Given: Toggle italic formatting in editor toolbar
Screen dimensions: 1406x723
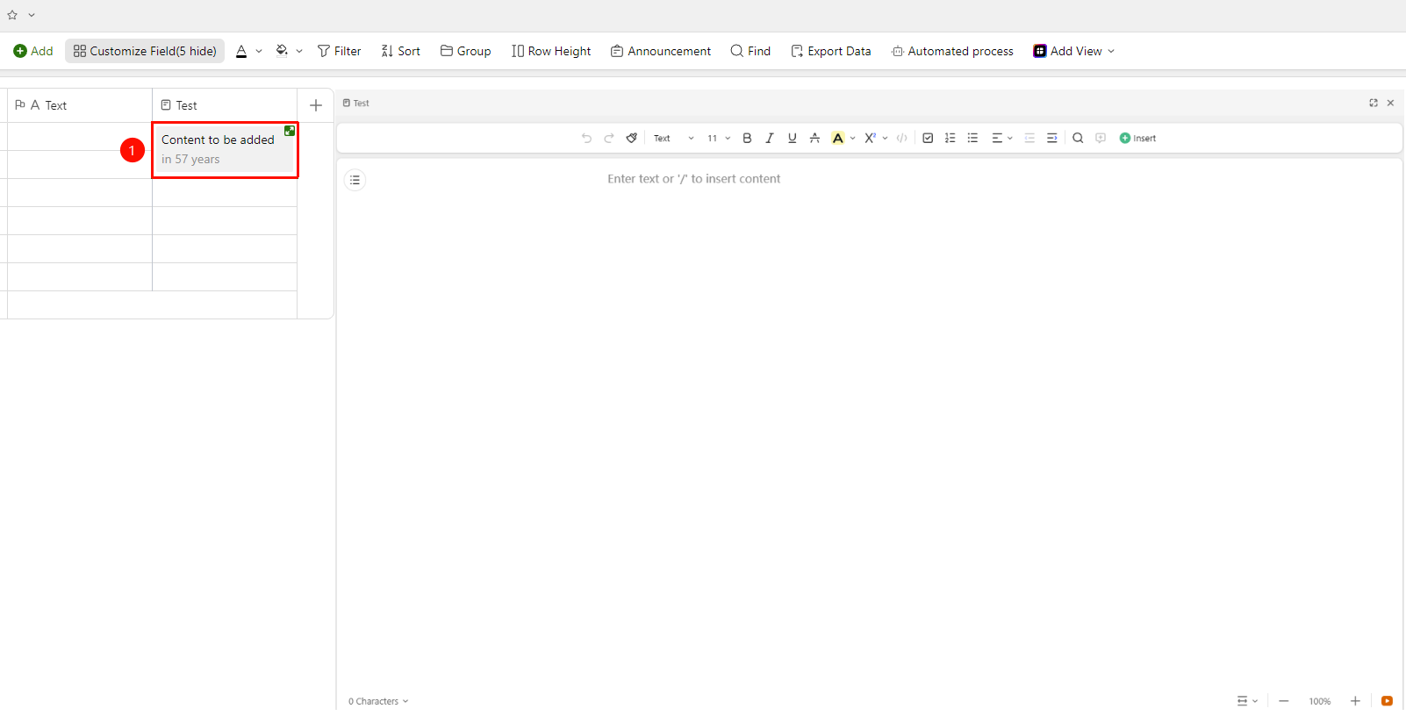Looking at the screenshot, I should (770, 138).
